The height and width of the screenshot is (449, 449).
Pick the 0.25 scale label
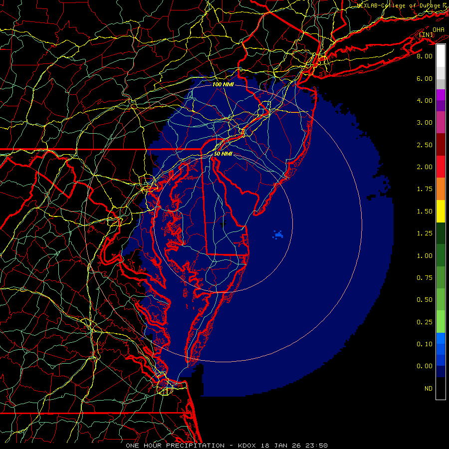425,322
